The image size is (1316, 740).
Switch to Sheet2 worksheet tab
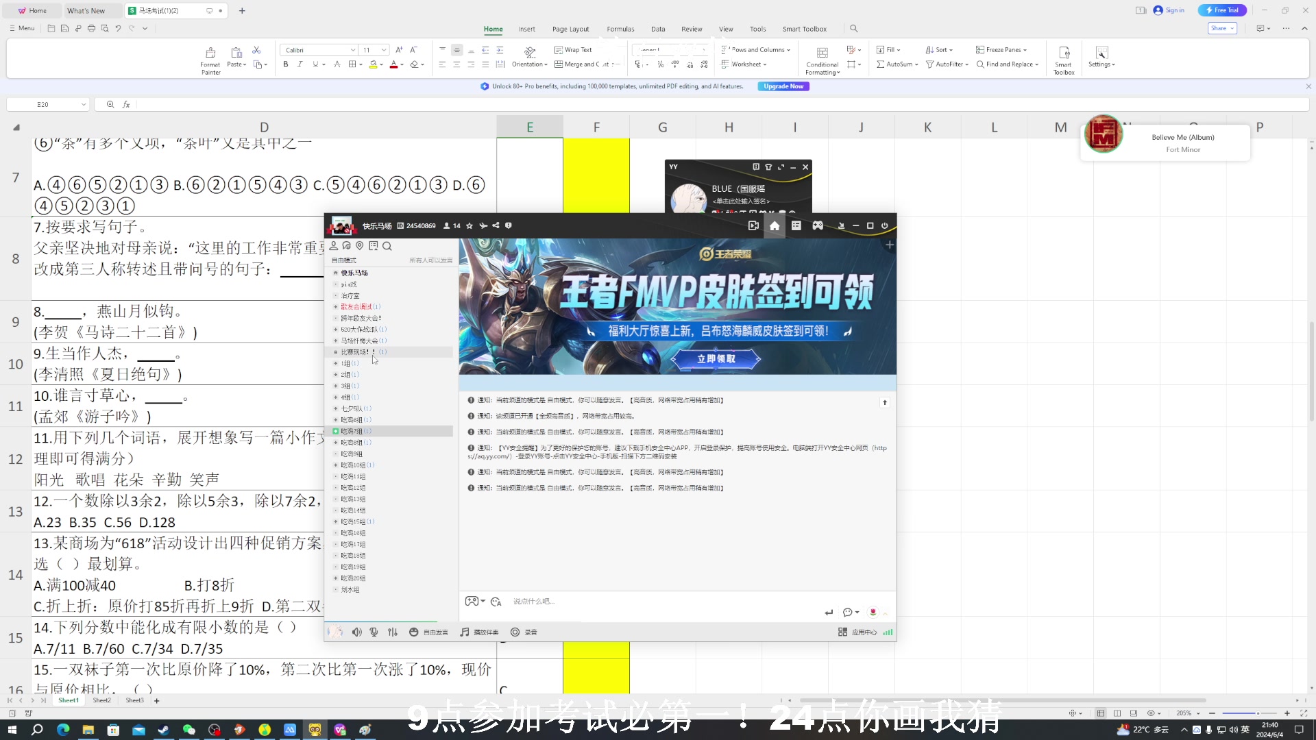pyautogui.click(x=101, y=700)
